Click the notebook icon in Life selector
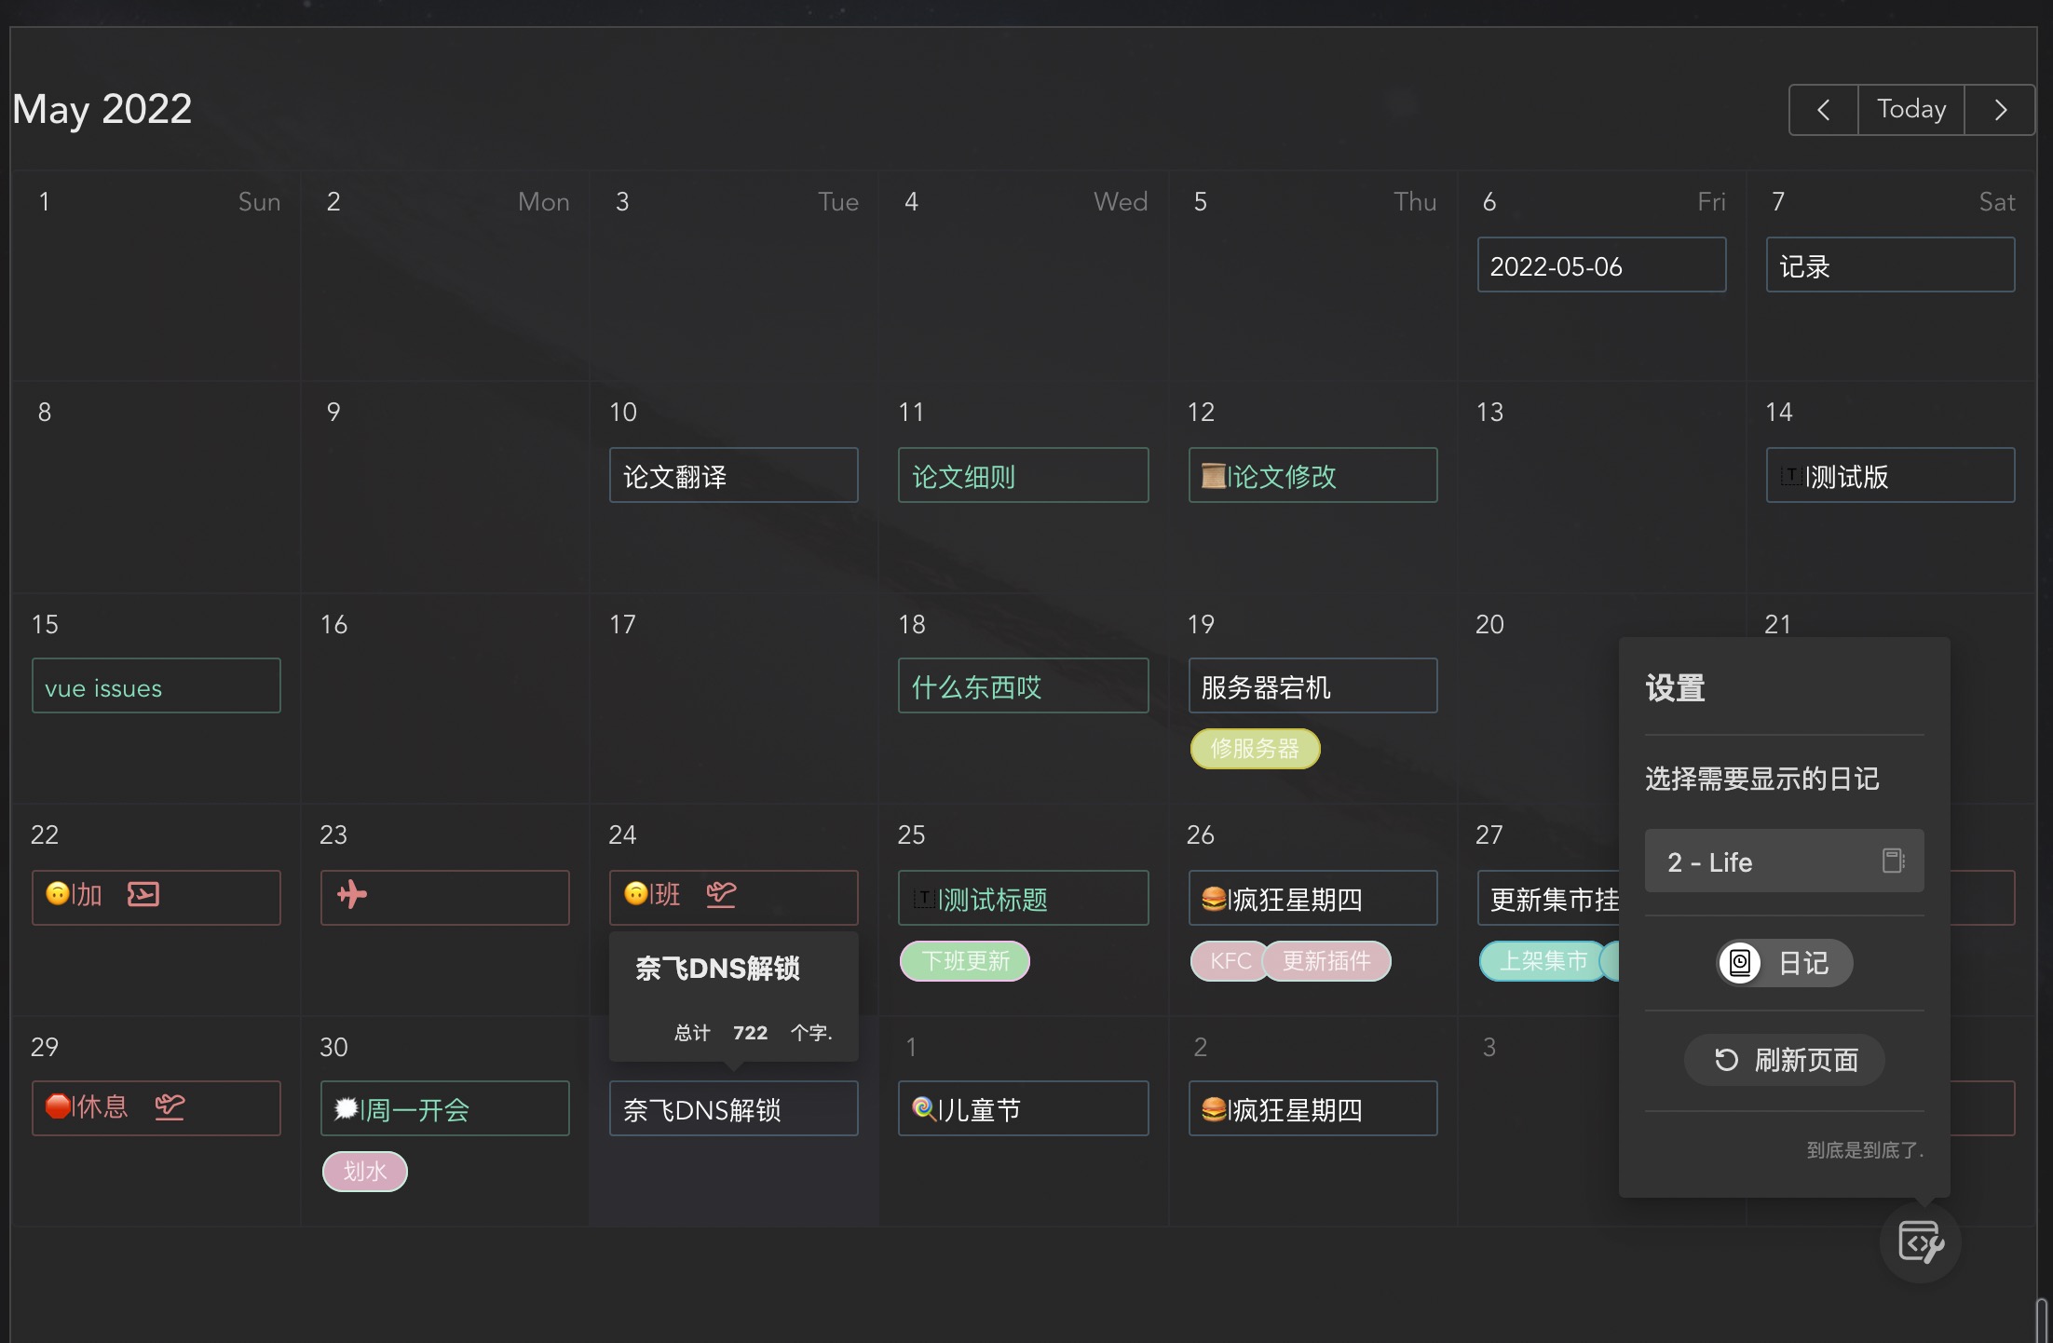The height and width of the screenshot is (1343, 2053). (1893, 861)
